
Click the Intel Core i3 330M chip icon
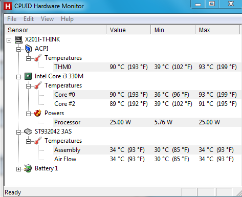(x=28, y=76)
